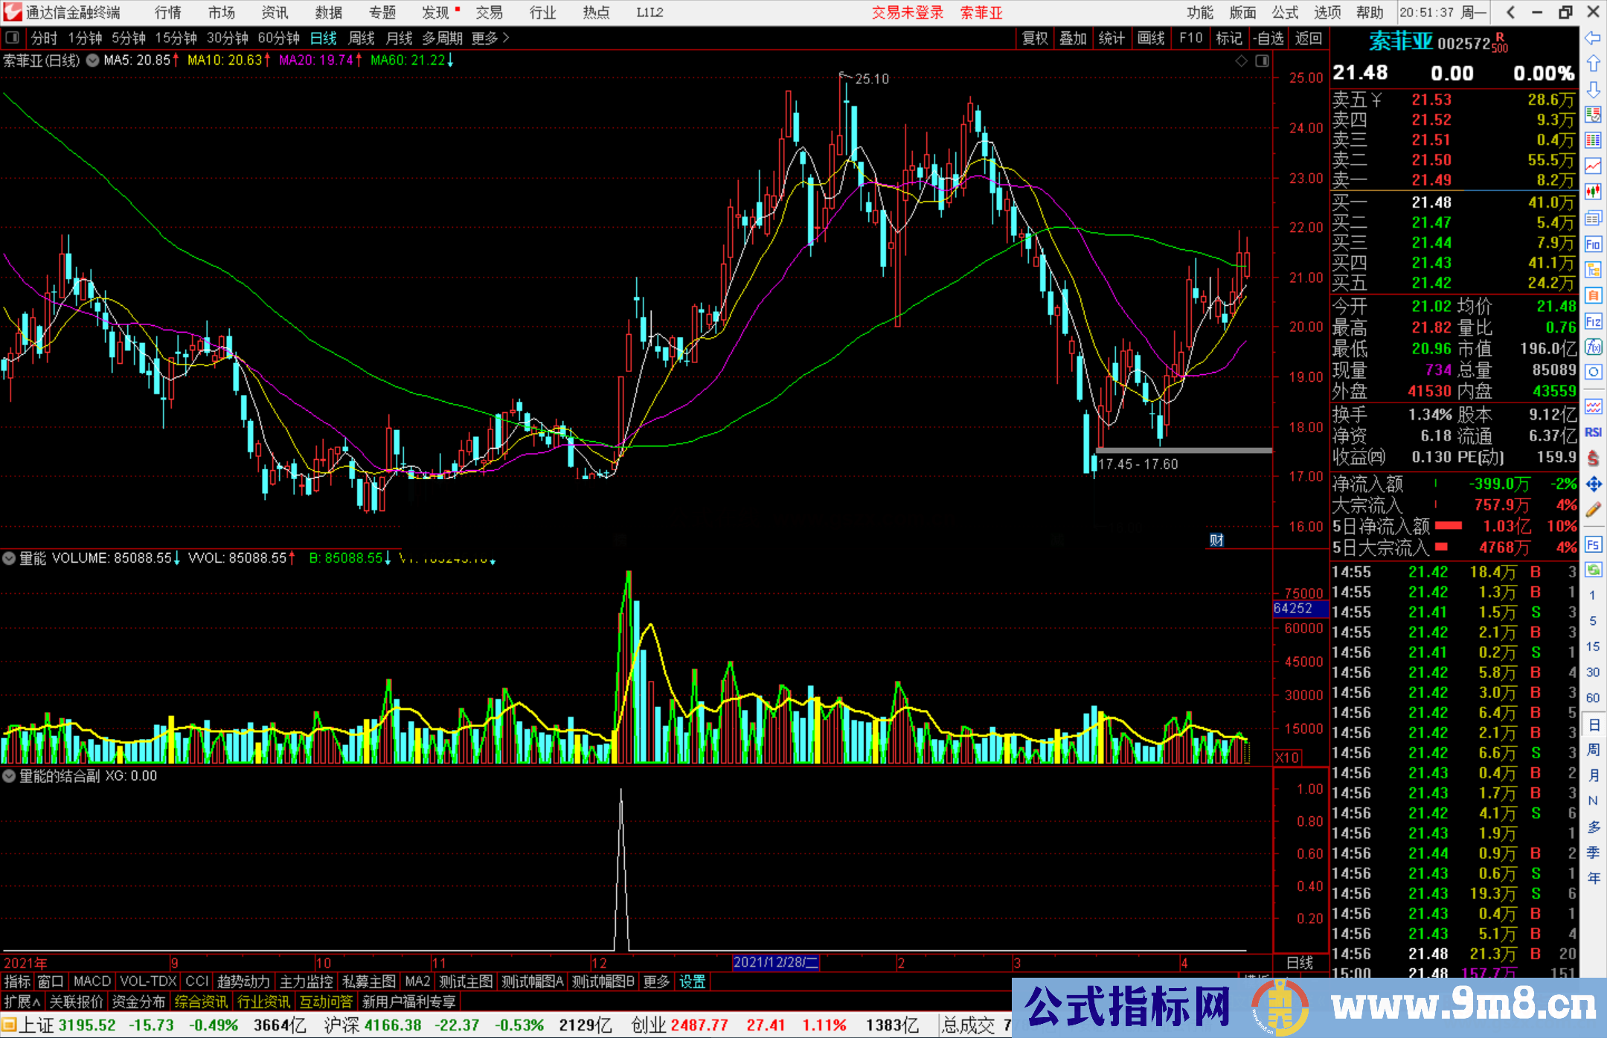Open the 行情 menu
Image resolution: width=1607 pixels, height=1038 pixels.
click(168, 13)
